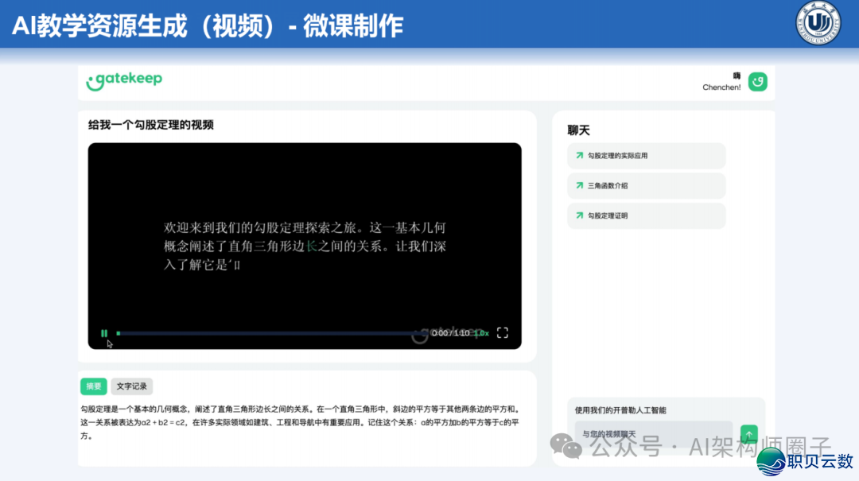Click the video player subtitle area
This screenshot has width=859, height=481.
(x=305, y=247)
